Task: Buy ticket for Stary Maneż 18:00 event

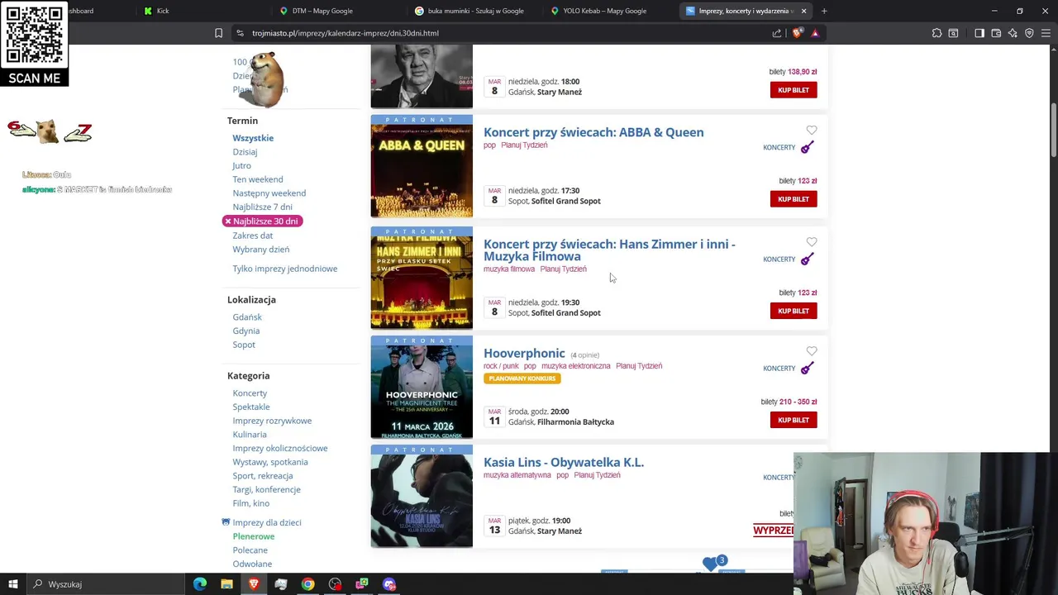Action: pos(793,90)
